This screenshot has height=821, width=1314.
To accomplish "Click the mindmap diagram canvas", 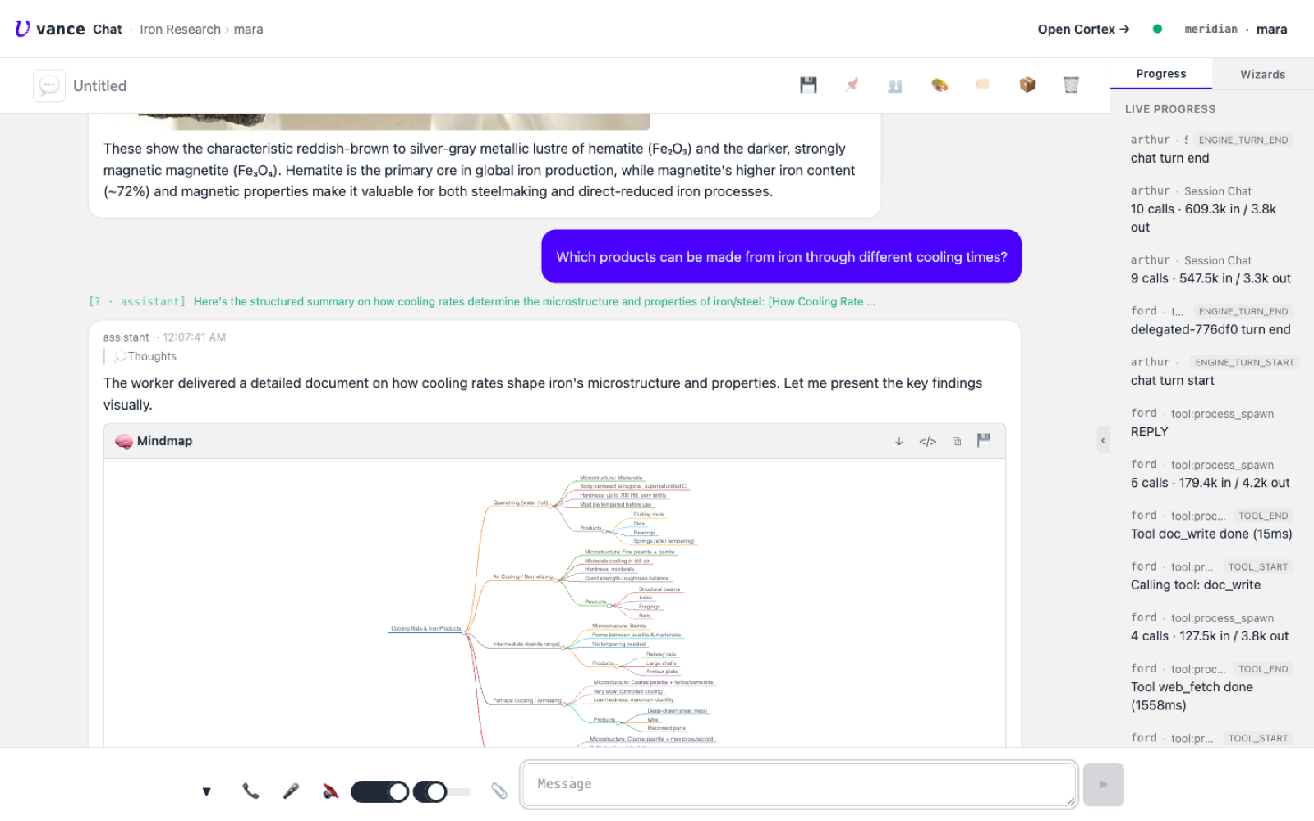I will pyautogui.click(x=554, y=603).
